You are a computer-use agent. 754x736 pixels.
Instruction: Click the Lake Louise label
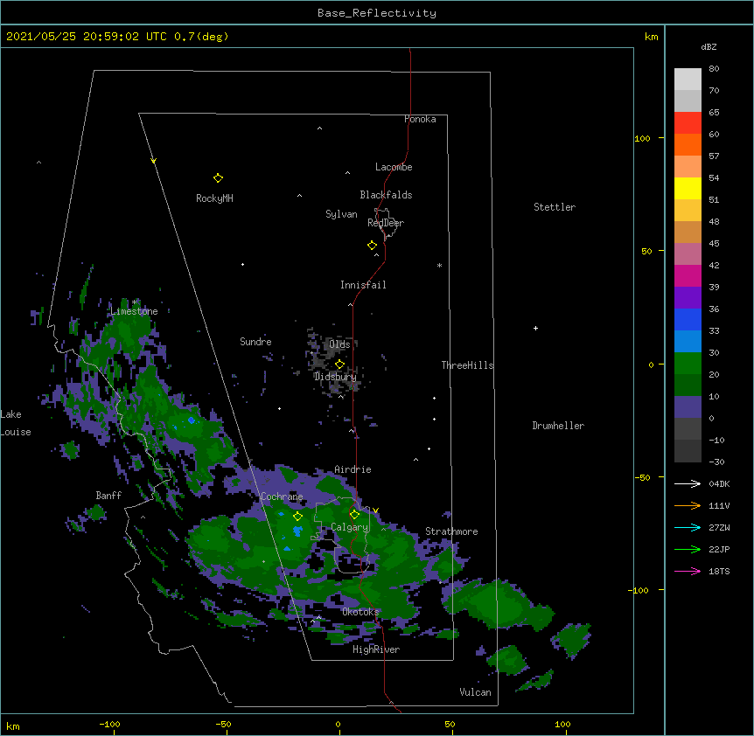[16, 423]
